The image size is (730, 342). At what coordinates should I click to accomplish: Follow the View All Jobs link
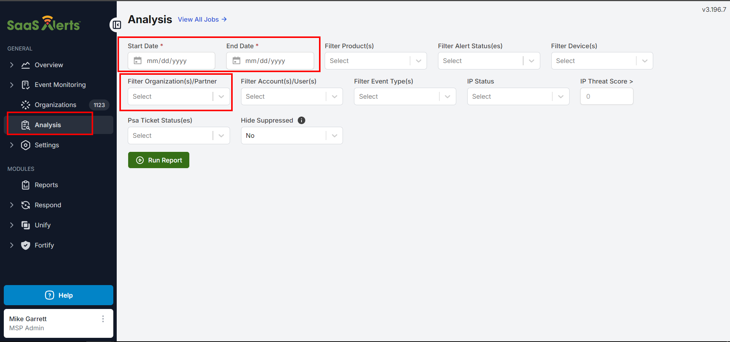(202, 19)
